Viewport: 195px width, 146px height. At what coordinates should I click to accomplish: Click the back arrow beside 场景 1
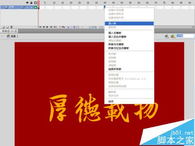3,36
